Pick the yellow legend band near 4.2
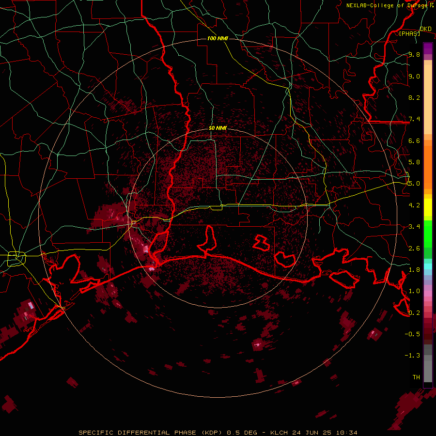This screenshot has width=436, height=436. [428, 207]
